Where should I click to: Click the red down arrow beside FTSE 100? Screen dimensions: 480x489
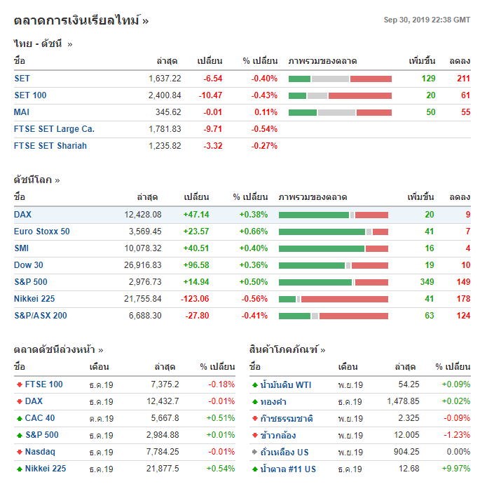pos(19,384)
